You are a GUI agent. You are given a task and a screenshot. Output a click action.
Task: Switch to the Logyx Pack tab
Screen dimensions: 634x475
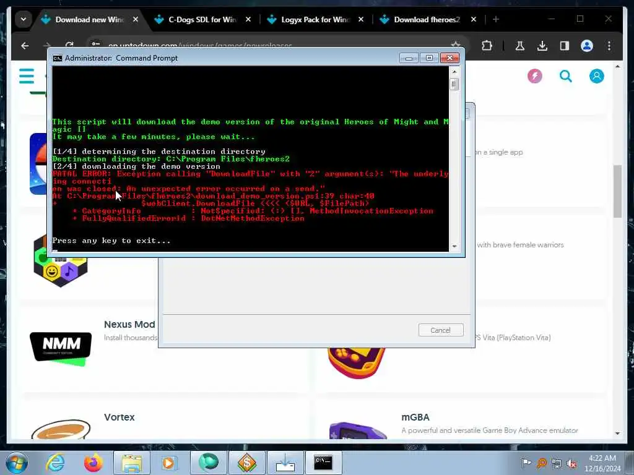(315, 19)
